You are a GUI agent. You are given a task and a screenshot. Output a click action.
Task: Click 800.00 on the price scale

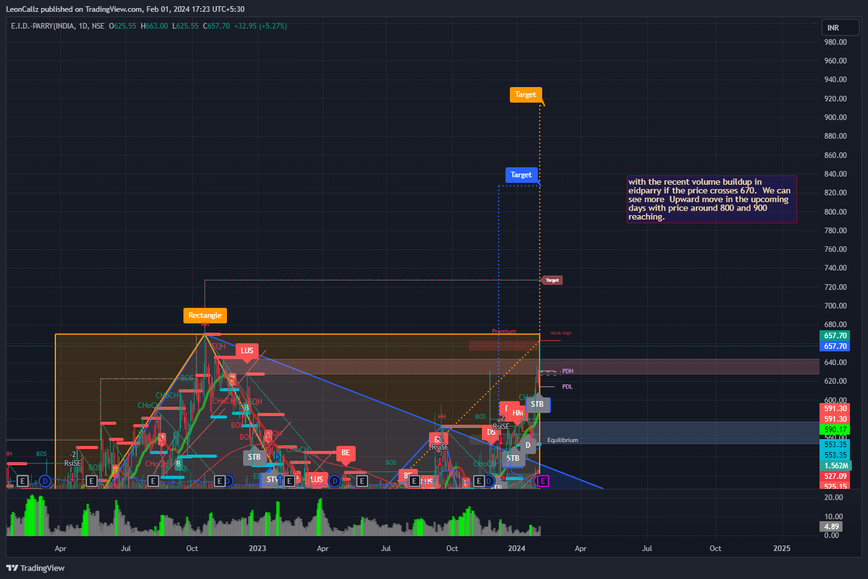(x=835, y=212)
